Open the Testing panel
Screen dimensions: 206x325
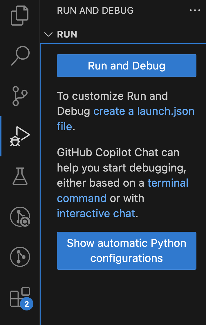pyautogui.click(x=20, y=176)
